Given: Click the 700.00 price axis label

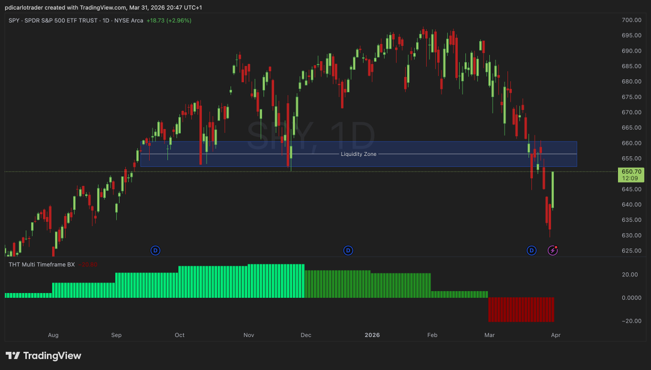Looking at the screenshot, I should pyautogui.click(x=631, y=20).
